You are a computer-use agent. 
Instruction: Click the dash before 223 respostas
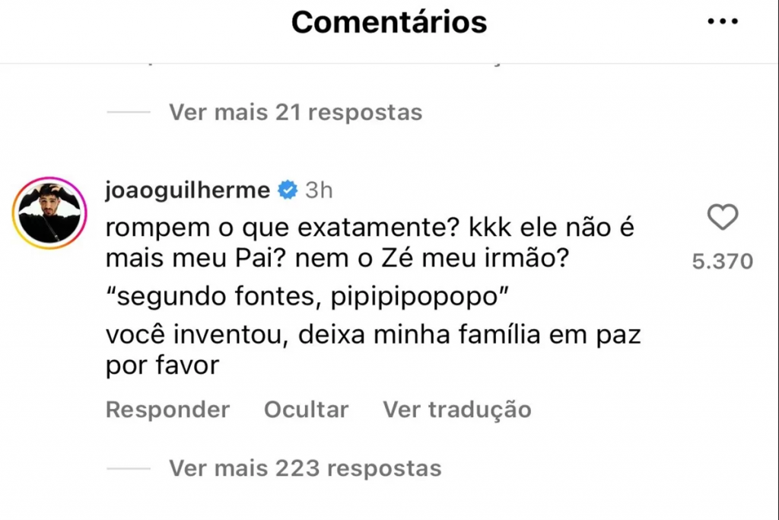(129, 467)
